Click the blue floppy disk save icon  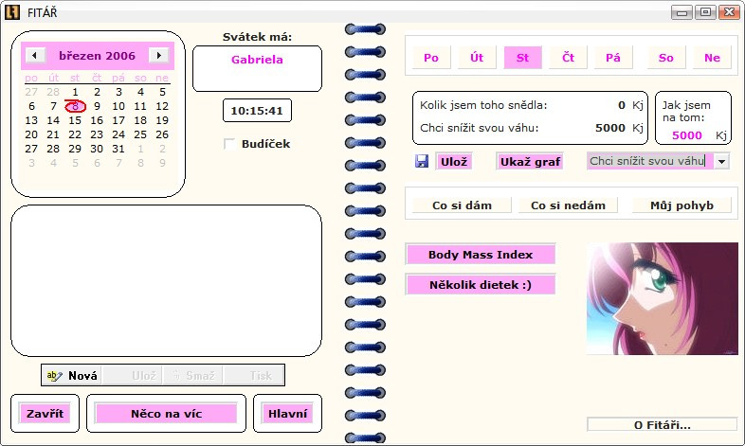[x=422, y=161]
